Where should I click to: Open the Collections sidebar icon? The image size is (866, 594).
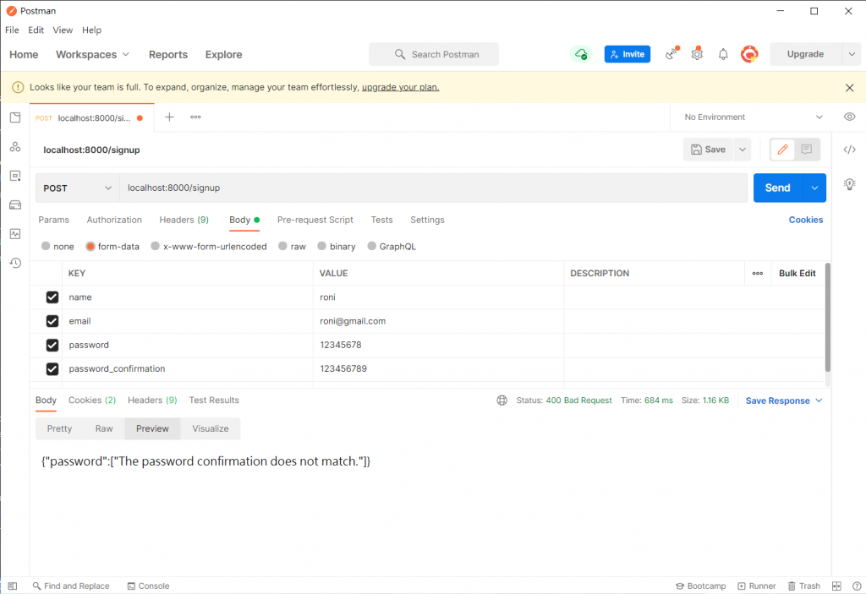pos(15,117)
